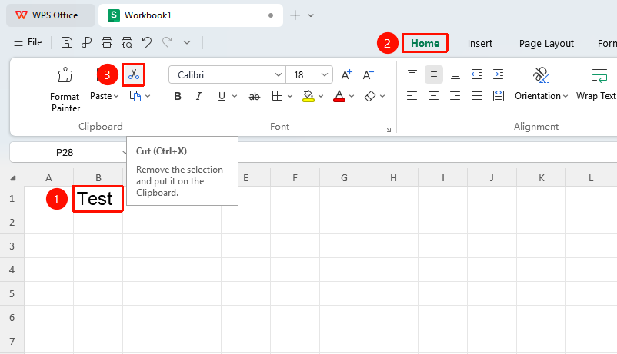Align cell content to middle

pos(434,74)
